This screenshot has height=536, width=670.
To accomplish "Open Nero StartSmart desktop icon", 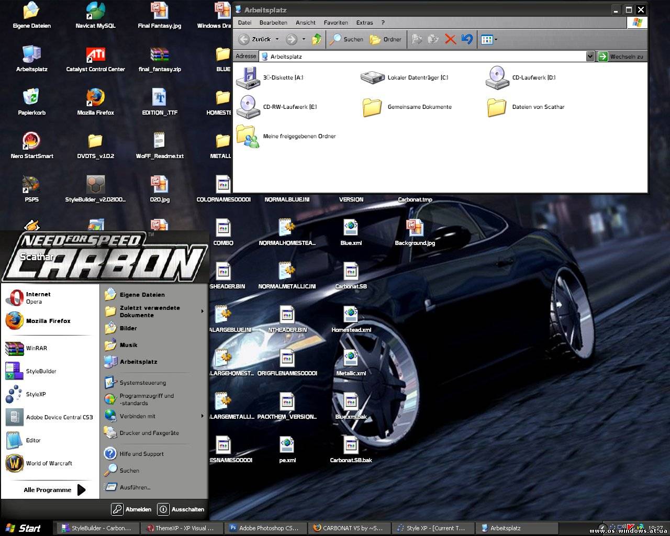I will click(31, 146).
